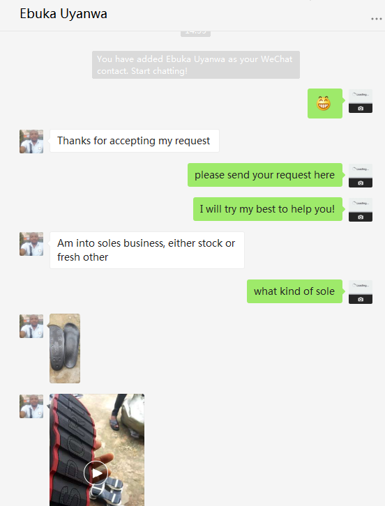Click Ebuka's avatar beside the sole photo
Screen dimensions: 385x506
[31, 326]
